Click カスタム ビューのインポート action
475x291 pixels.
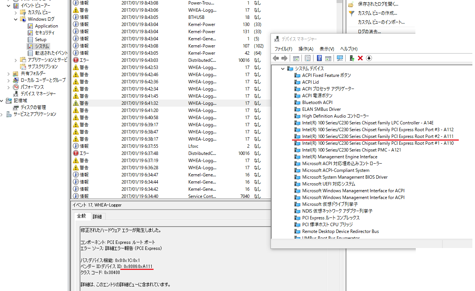coord(381,22)
